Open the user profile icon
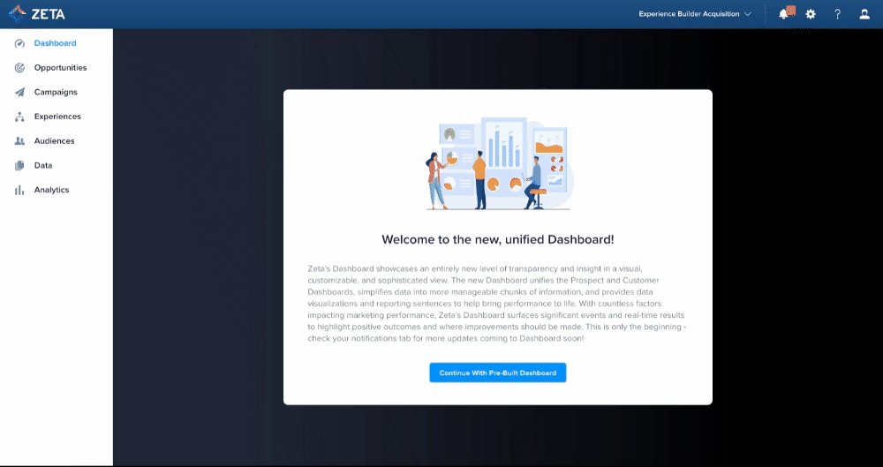 point(864,14)
